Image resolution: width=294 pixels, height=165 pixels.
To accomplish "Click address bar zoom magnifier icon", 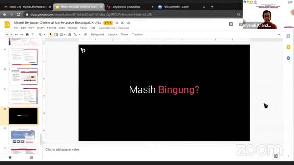I will tap(239, 14).
